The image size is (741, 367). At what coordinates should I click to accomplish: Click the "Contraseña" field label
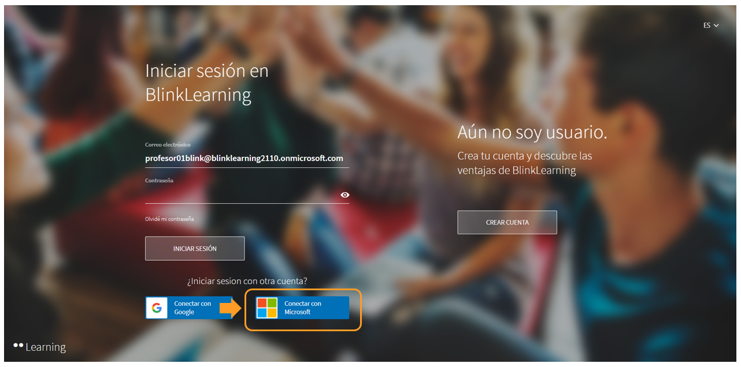click(x=159, y=181)
